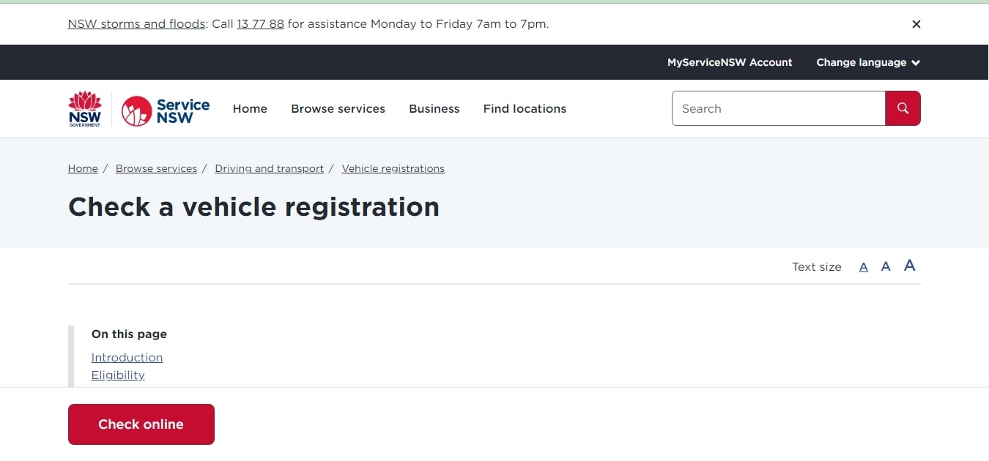Screen dimensions: 989x461
Task: Open the Home navigation menu item
Action: [x=250, y=108]
